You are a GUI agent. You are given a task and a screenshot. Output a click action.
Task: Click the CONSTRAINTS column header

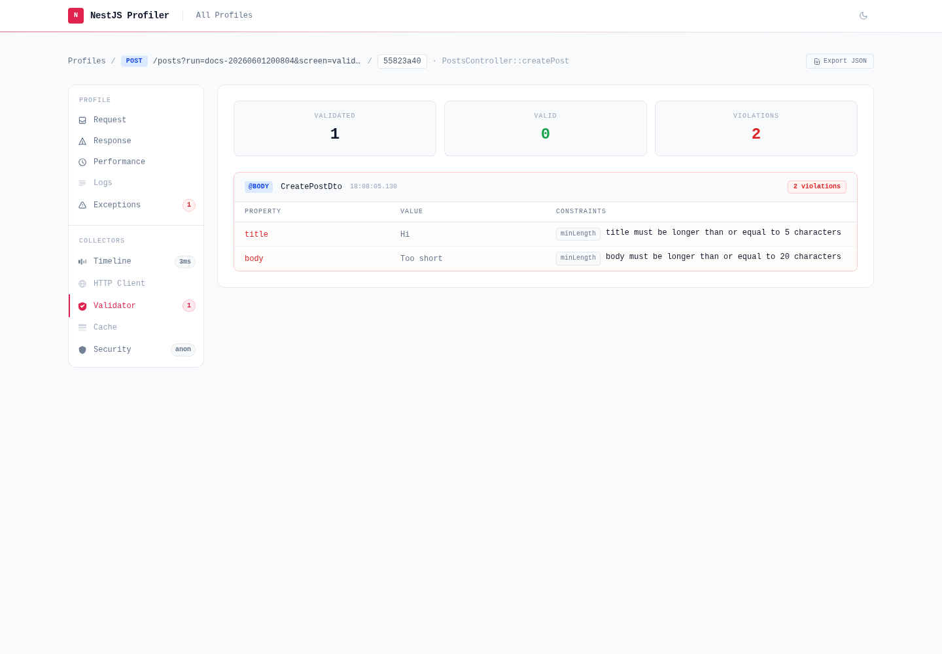[x=581, y=211]
